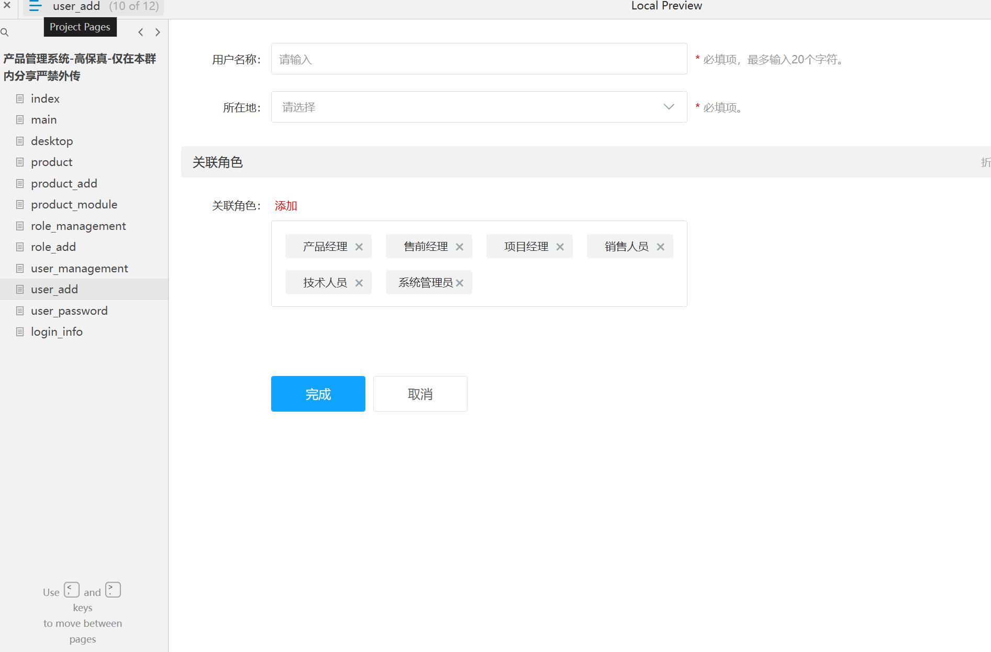Remove the 售前经理 role tag
Screen dimensions: 991x652
click(x=460, y=247)
